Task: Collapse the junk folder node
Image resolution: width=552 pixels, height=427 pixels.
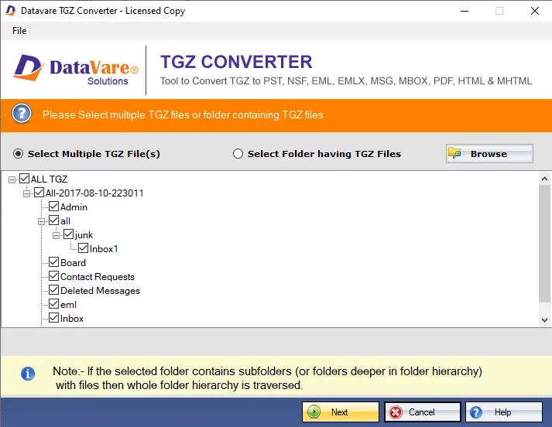Action: (57, 235)
